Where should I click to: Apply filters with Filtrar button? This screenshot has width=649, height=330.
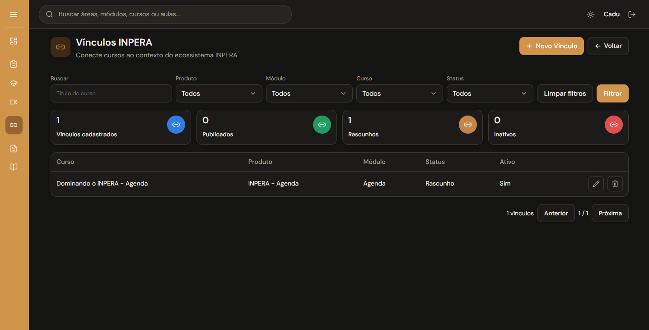click(x=612, y=93)
